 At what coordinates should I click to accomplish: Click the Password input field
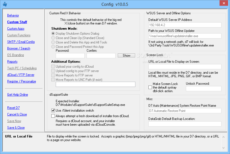point(70,56)
